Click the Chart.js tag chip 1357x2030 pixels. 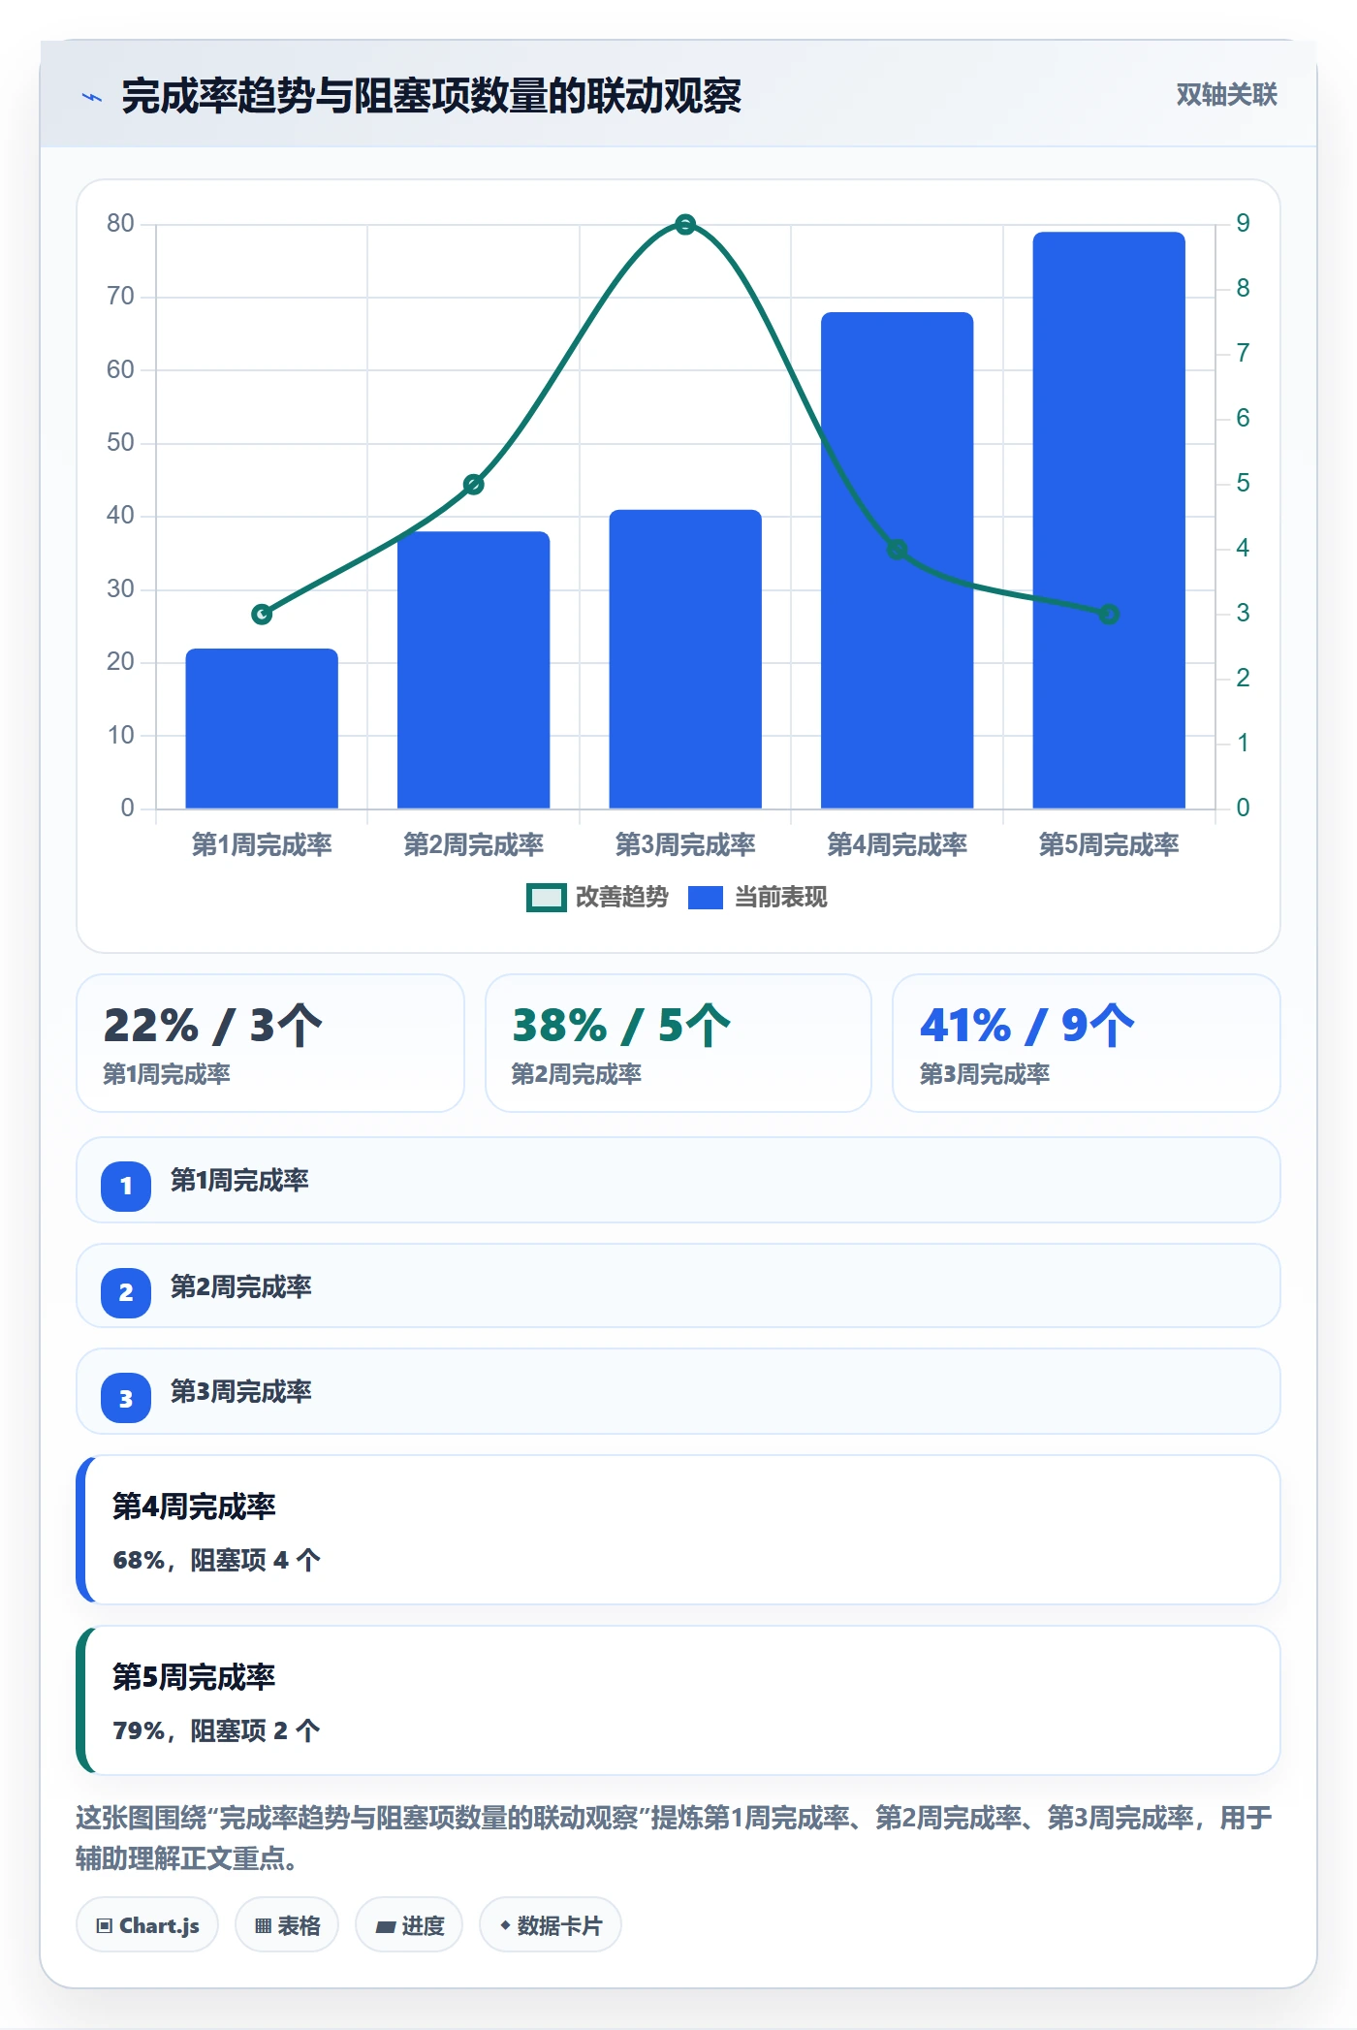[x=147, y=1925]
